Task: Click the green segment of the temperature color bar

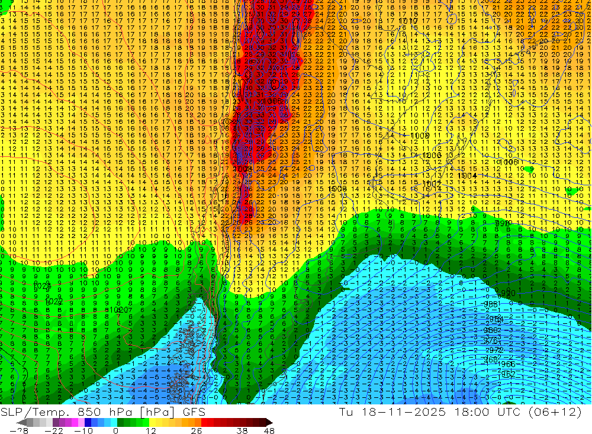Action: pyautogui.click(x=133, y=422)
